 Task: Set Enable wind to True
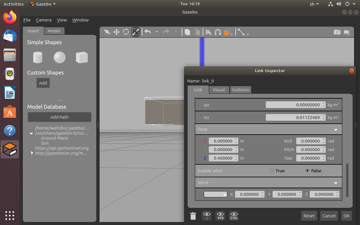(x=271, y=171)
